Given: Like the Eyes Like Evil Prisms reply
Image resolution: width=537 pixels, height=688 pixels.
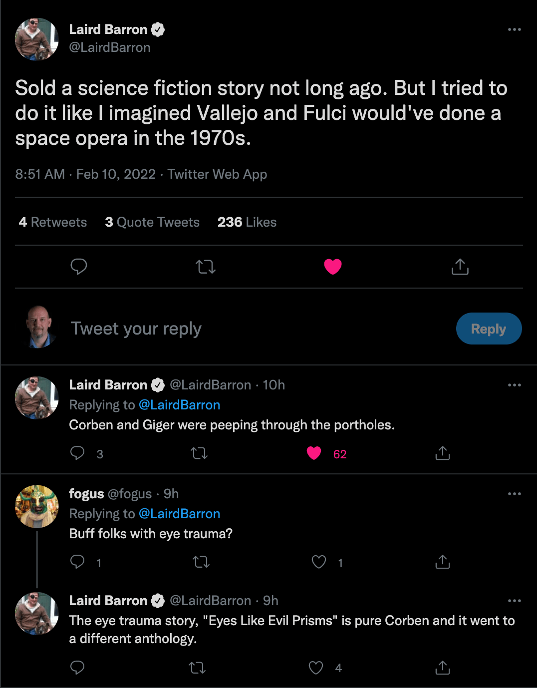Looking at the screenshot, I should [316, 667].
